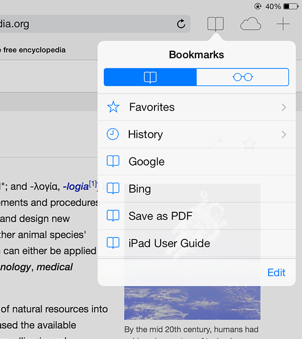Screen dimensions: 302x339
Task: Tap Edit in Bookmarks popover
Action: [276, 273]
